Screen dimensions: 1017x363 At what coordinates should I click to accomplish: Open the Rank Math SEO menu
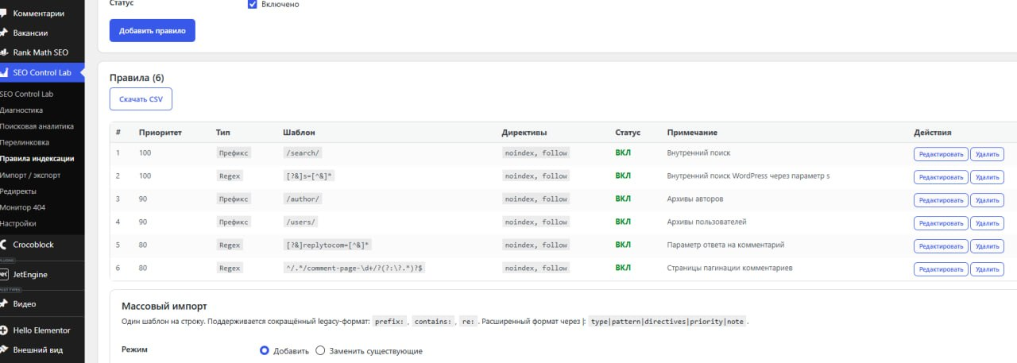[x=42, y=52]
